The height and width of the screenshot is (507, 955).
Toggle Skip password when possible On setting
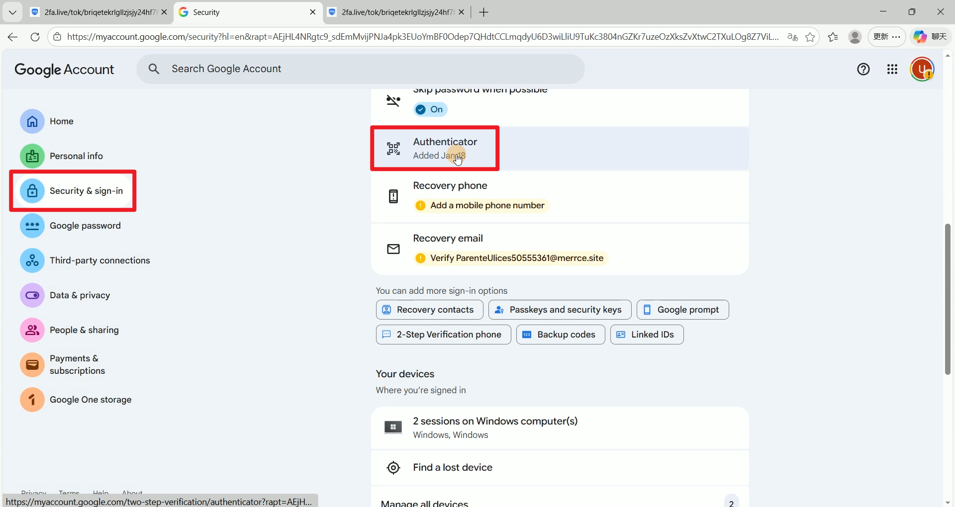pos(431,109)
